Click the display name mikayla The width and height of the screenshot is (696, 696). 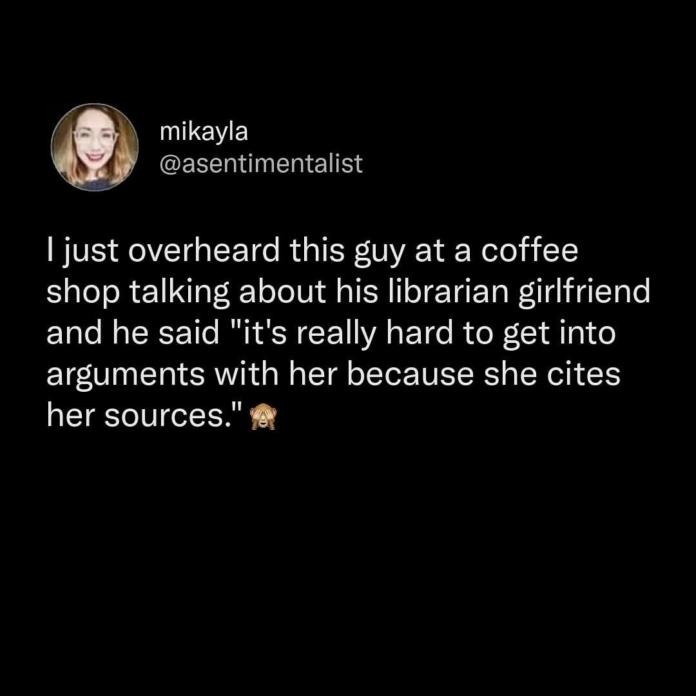coord(204,132)
